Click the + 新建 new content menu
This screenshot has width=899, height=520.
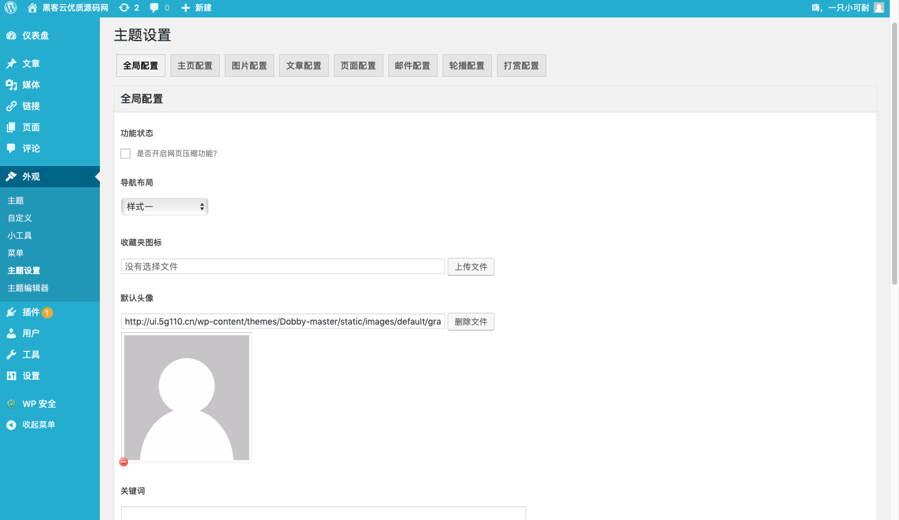[196, 8]
